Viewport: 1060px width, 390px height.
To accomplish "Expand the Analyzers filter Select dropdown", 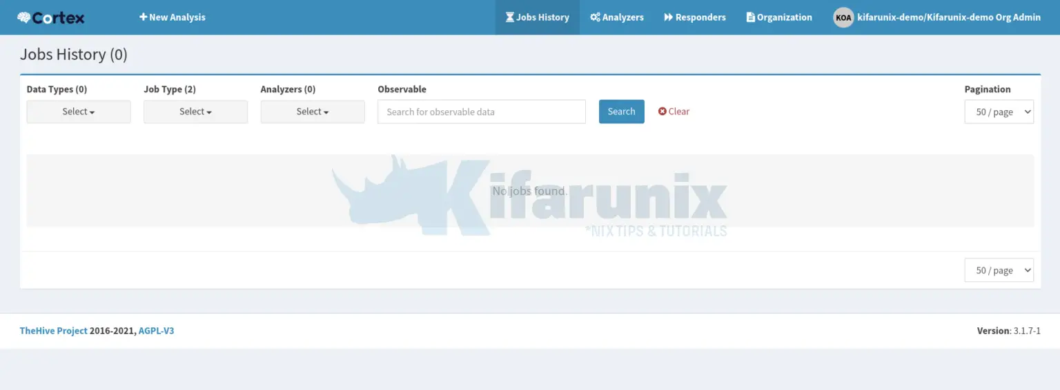I will [x=313, y=112].
